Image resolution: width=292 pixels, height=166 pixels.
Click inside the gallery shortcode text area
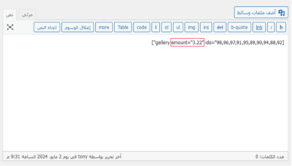click(x=146, y=93)
